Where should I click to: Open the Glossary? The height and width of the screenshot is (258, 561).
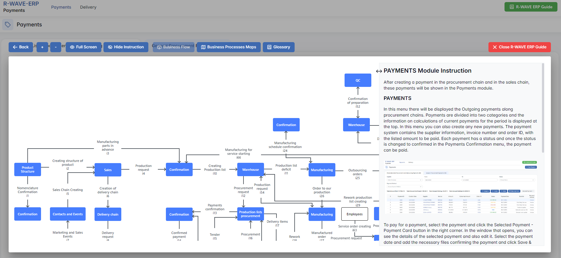click(x=279, y=47)
